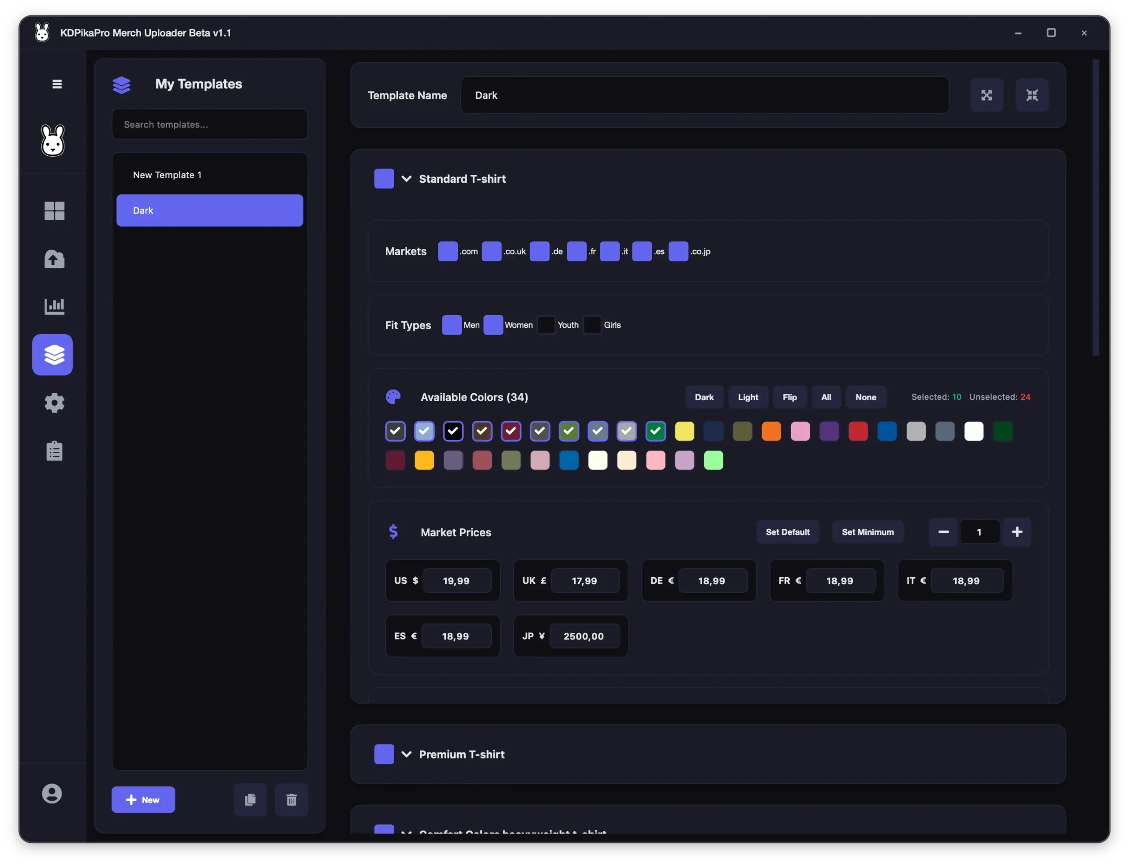Open the hamburger menu in sidebar
Screen dimensions: 1129x865
point(57,84)
